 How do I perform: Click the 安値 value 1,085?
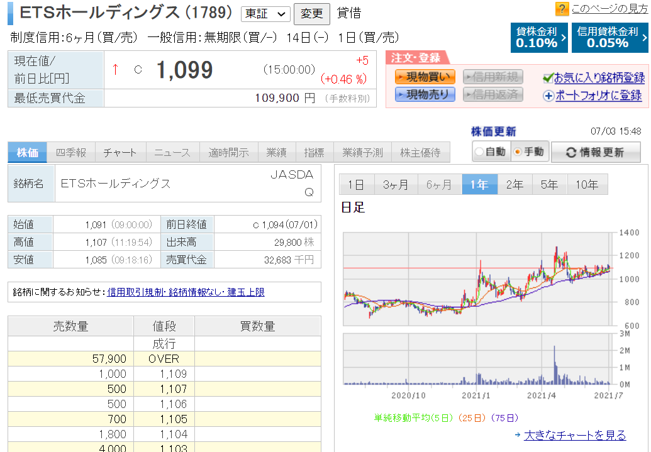click(96, 260)
